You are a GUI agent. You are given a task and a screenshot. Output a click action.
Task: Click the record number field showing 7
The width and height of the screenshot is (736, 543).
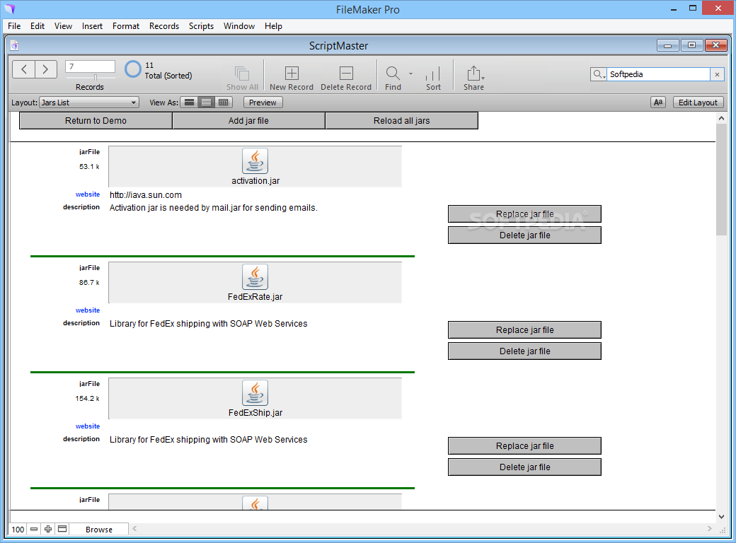[90, 66]
